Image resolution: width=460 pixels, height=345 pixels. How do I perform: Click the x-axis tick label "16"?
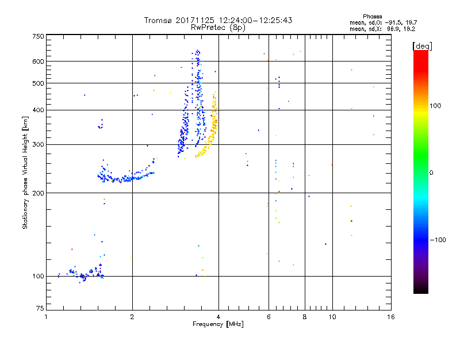(x=391, y=317)
